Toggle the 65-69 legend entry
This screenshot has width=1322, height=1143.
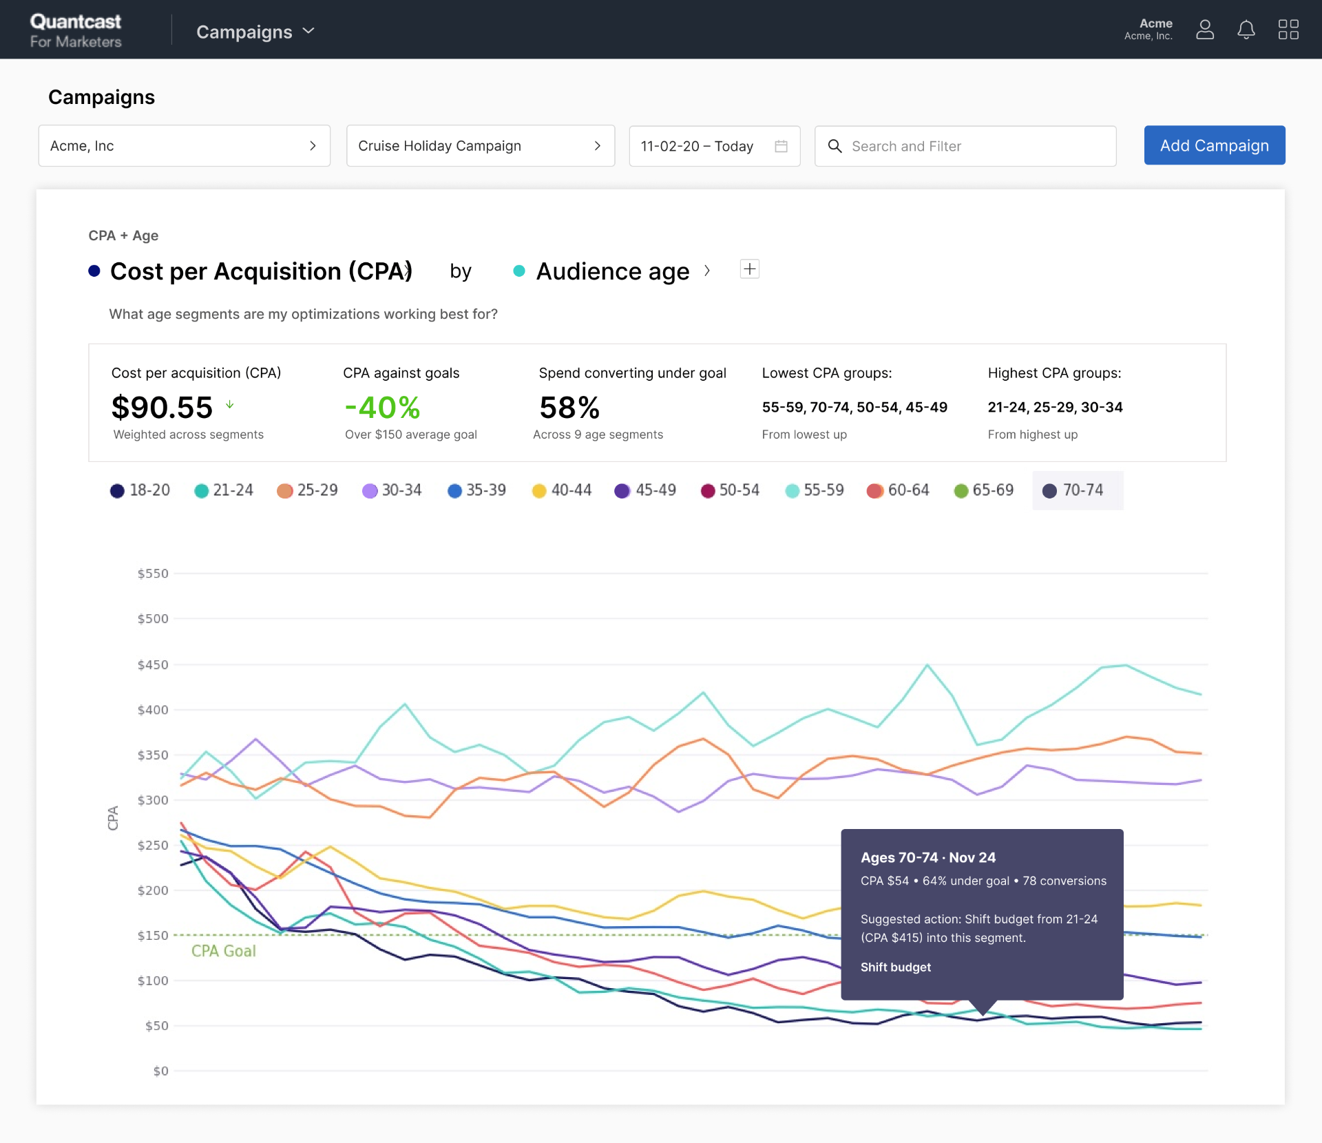[x=983, y=490]
